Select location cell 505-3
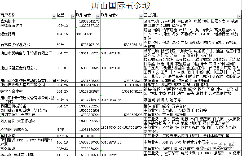 click(x=66, y=68)
